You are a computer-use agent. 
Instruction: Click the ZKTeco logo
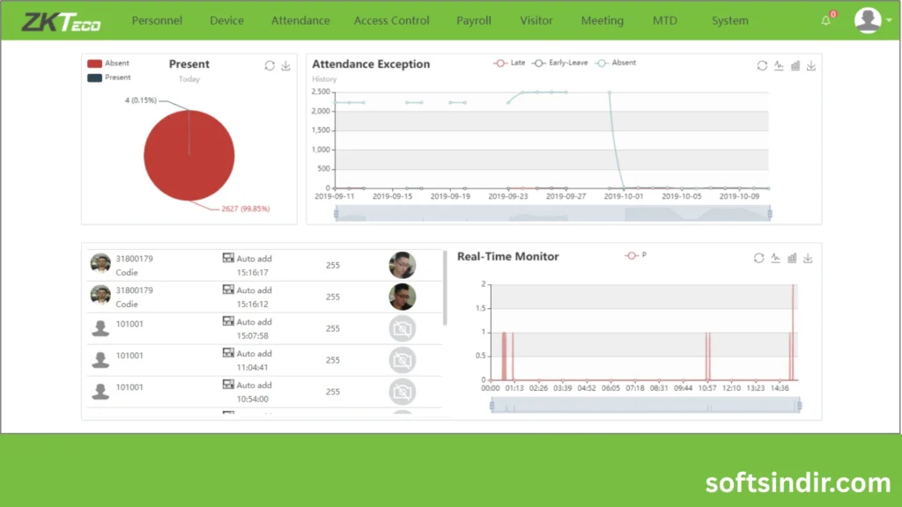(60, 21)
